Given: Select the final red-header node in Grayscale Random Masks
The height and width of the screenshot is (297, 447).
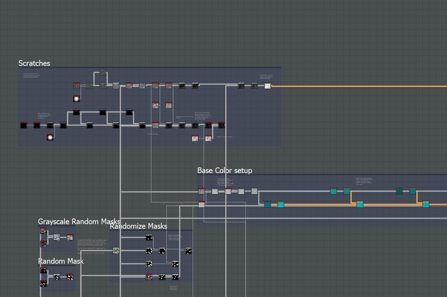Looking at the screenshot, I should pyautogui.click(x=70, y=237).
